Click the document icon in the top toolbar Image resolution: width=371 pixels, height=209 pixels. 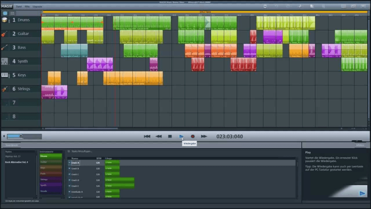(311, 6)
